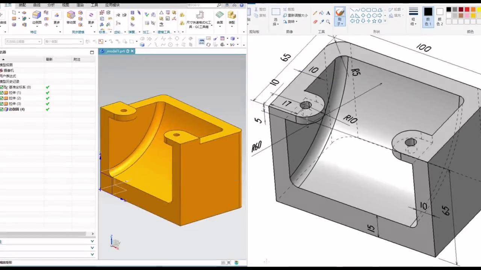Click the search magnifier icon in NX
Image resolution: width=481 pixels, height=270 pixels.
point(219,5)
